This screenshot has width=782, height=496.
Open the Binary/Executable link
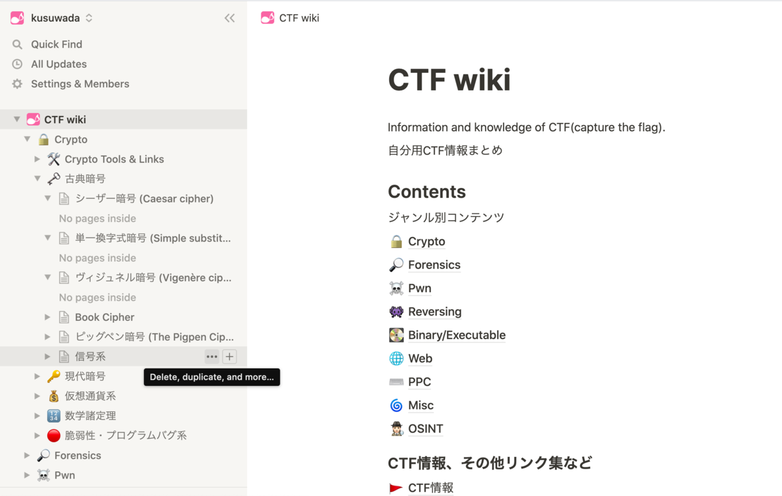[457, 335]
